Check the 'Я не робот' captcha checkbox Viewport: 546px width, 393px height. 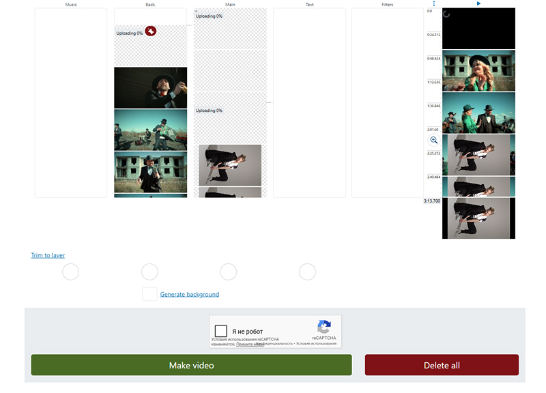tap(220, 332)
